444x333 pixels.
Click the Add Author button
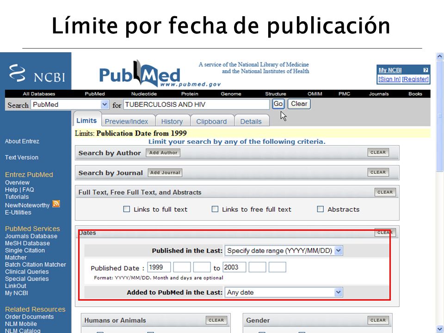tap(163, 153)
